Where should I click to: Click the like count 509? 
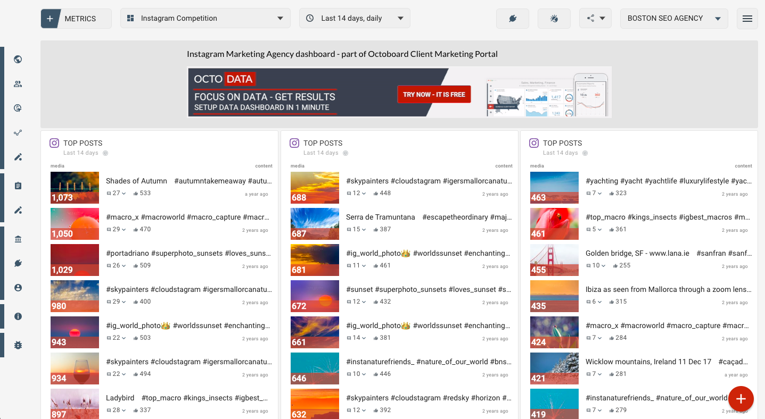pyautogui.click(x=145, y=266)
